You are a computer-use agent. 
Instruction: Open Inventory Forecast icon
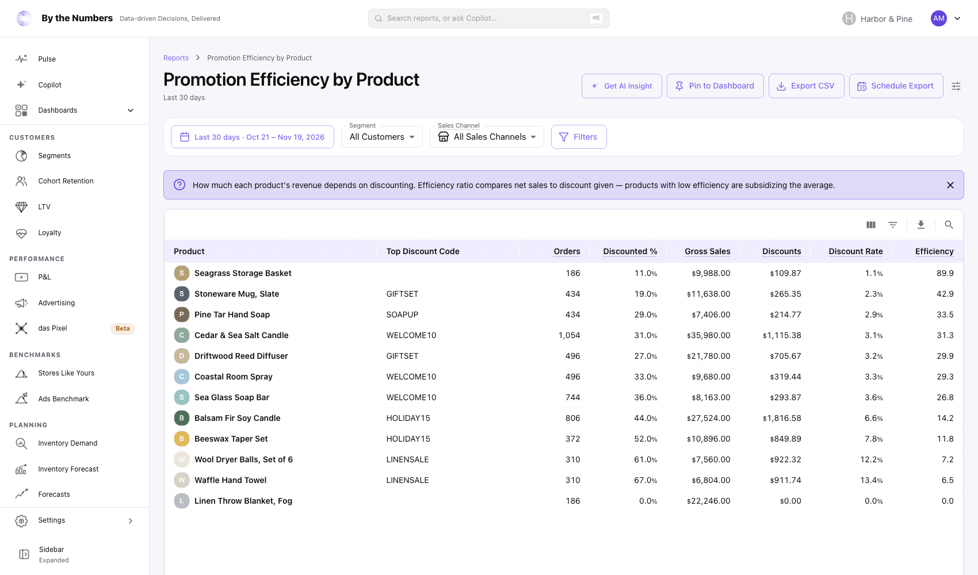(x=21, y=469)
